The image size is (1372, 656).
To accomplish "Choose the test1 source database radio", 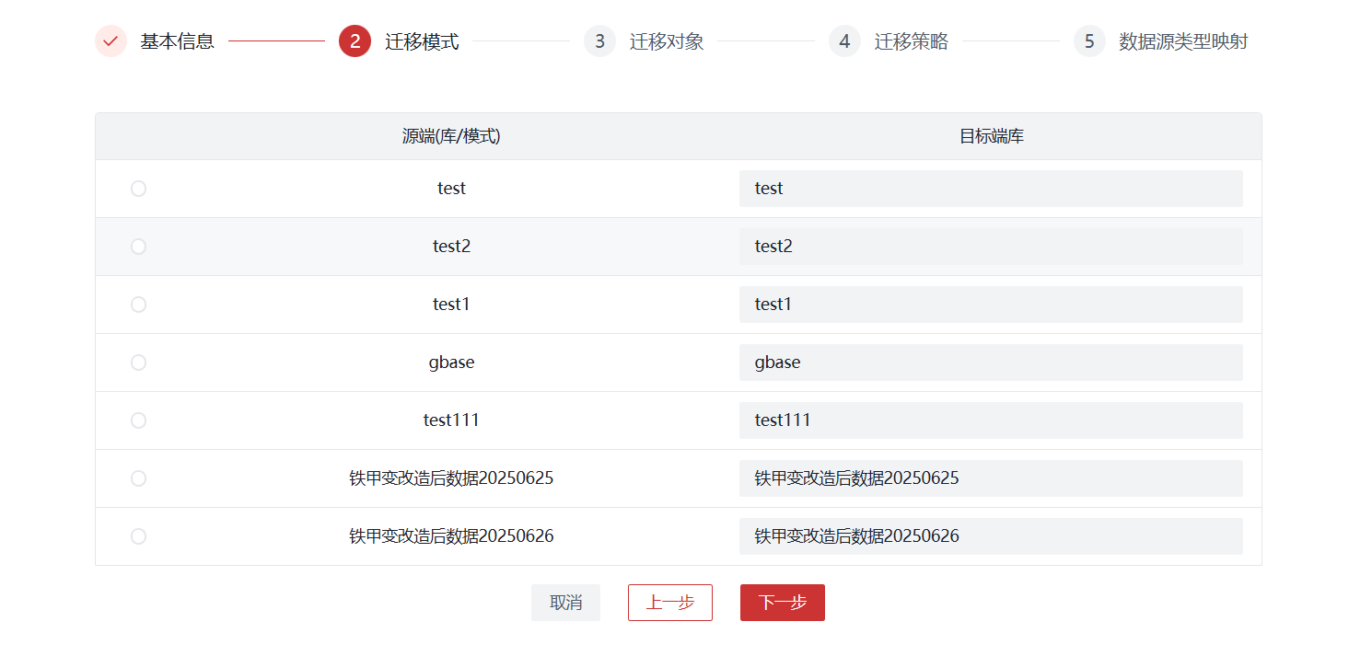I will (138, 305).
